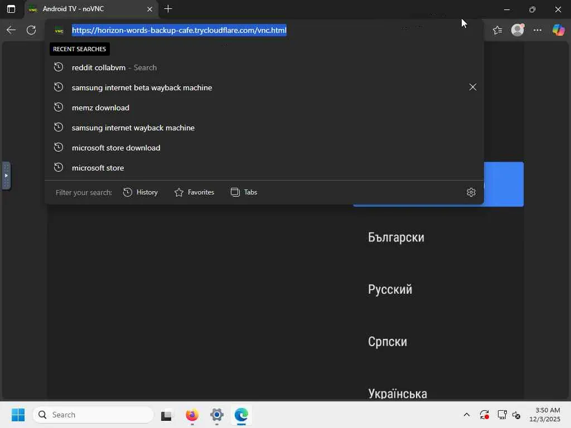Select 'samsung internet beta wayback machine' suggestion
The width and height of the screenshot is (571, 428).
coord(264,87)
